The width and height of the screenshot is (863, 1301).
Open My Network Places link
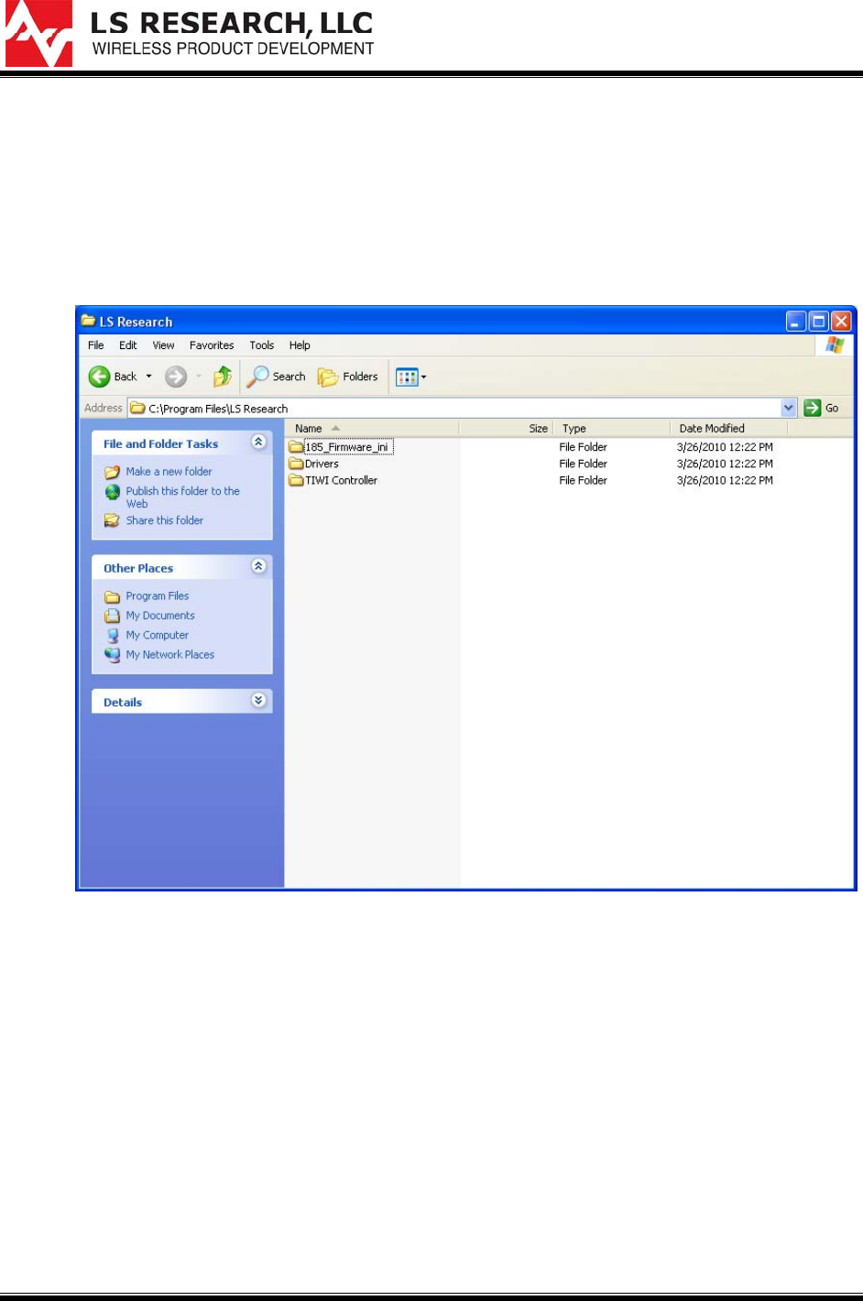pos(170,655)
